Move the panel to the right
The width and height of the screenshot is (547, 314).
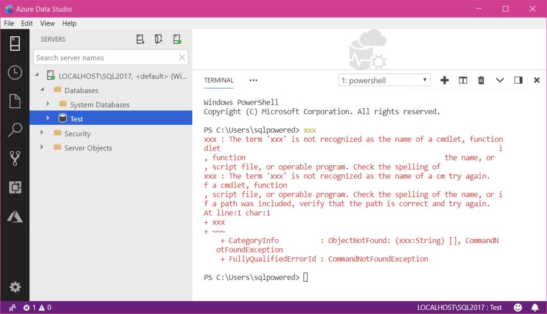click(x=518, y=80)
